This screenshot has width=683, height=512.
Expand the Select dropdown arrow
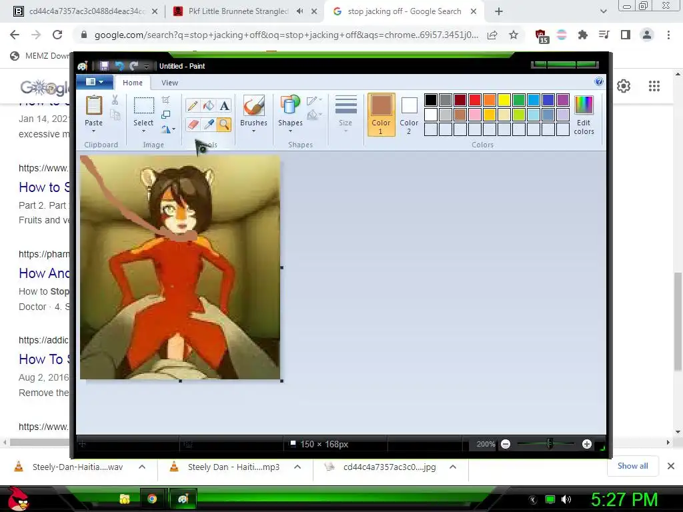click(x=143, y=131)
